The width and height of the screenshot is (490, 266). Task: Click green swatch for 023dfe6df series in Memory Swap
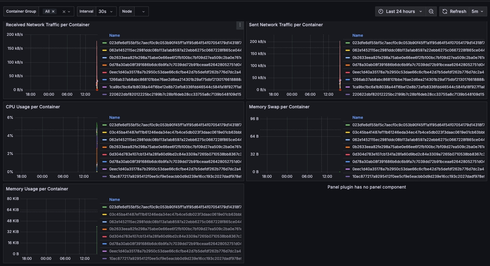pyautogui.click(x=348, y=125)
